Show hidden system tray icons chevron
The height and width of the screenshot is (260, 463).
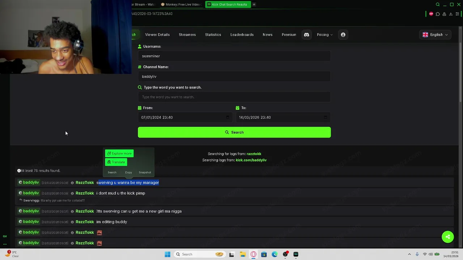tap(409, 254)
